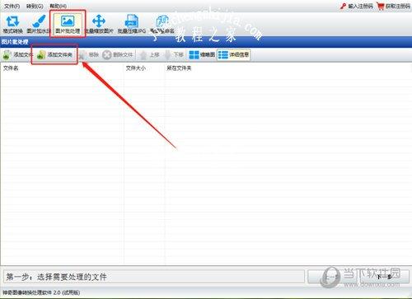Switch to 缩略图 thumbnail view
This screenshot has width=412, height=299.
point(202,55)
